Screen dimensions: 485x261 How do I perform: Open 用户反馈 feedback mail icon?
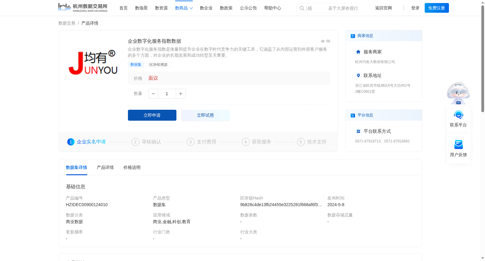(459, 145)
